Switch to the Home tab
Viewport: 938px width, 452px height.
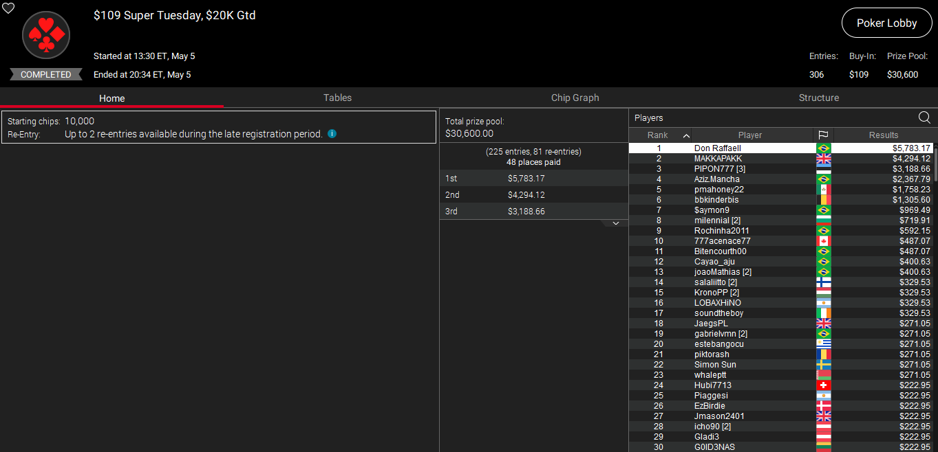click(111, 98)
